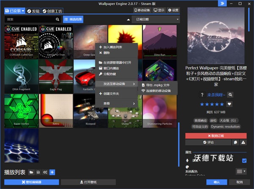Click the warning report triangle icon
This screenshot has width=254, height=189.
pos(243,142)
